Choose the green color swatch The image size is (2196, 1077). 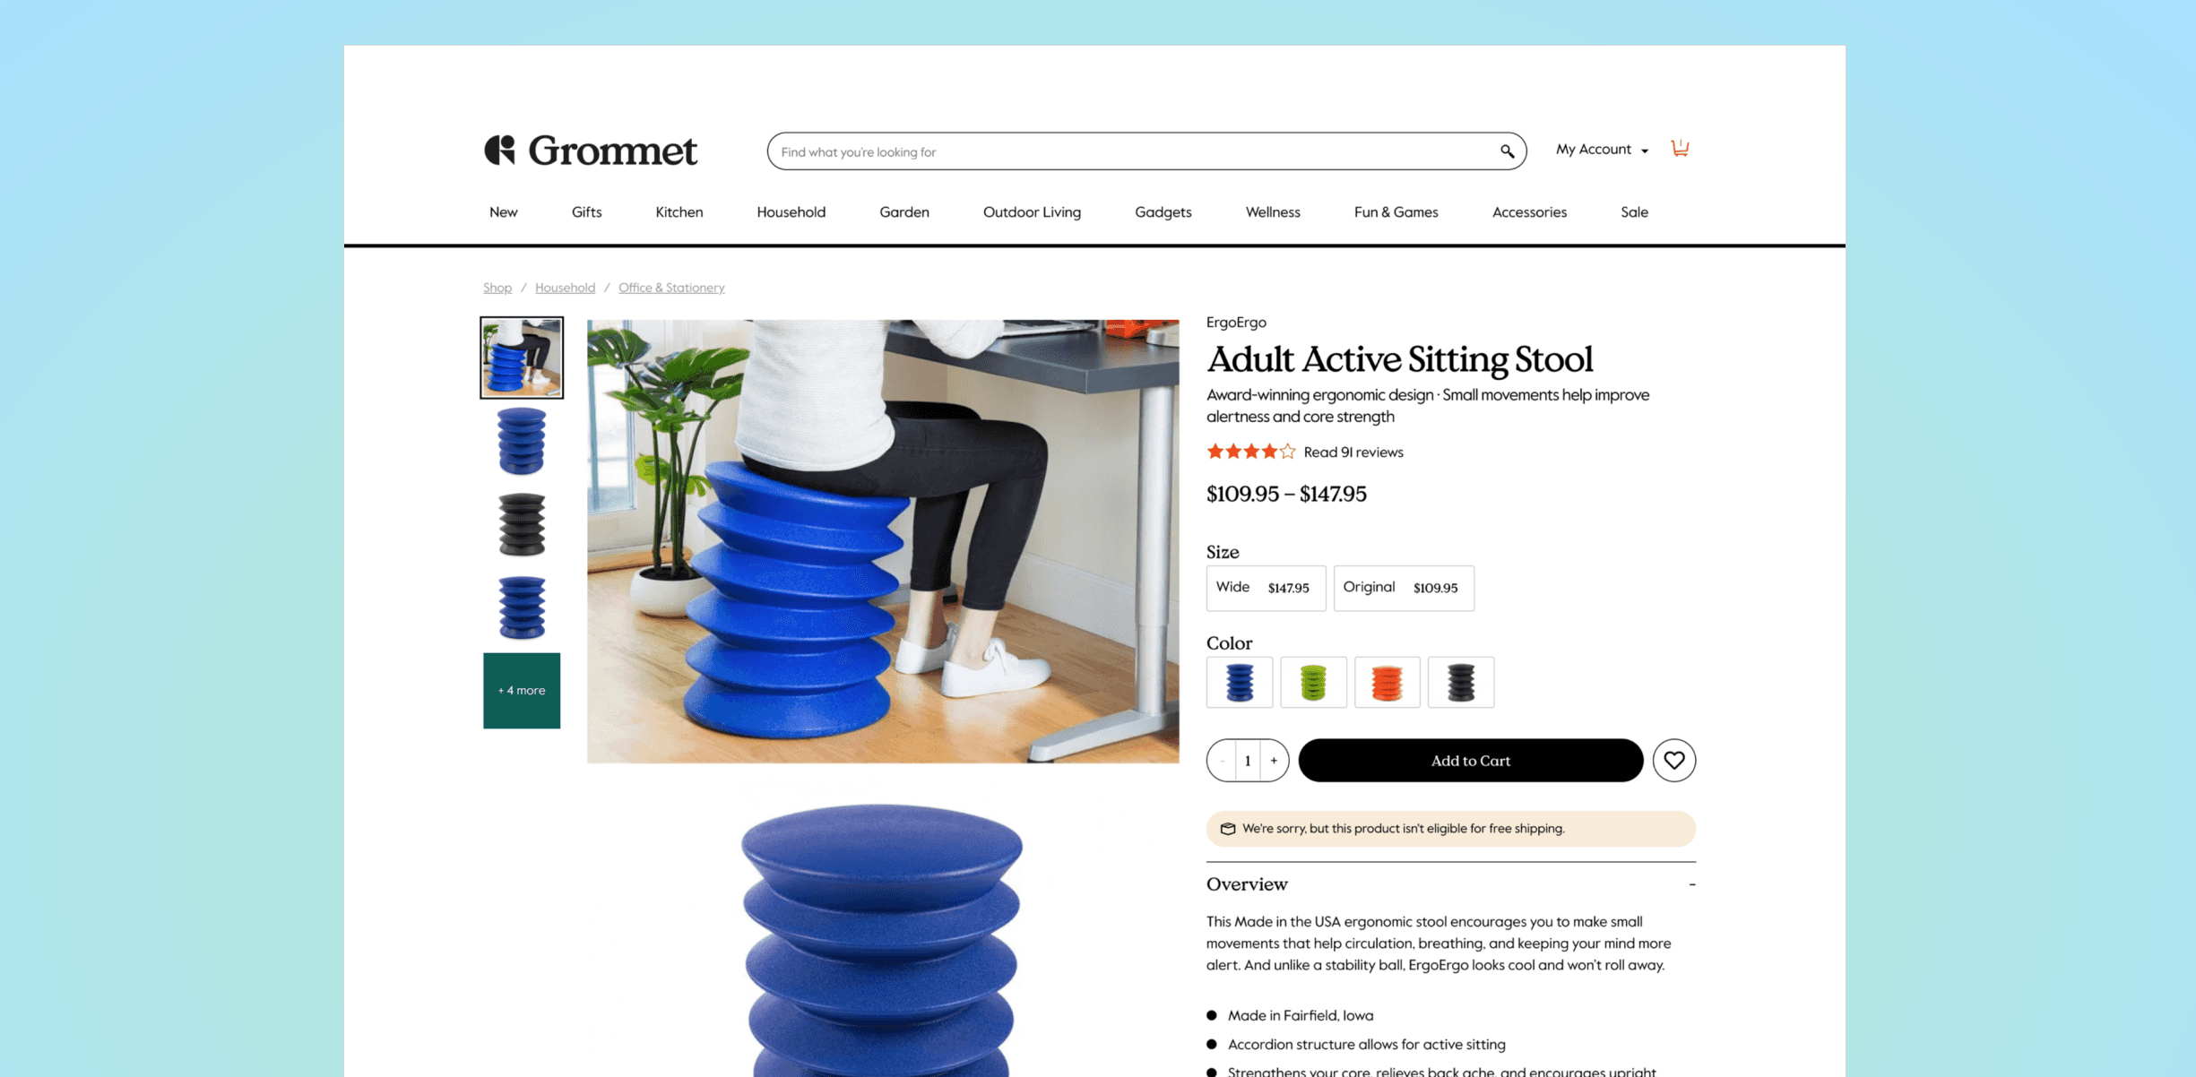click(1313, 683)
